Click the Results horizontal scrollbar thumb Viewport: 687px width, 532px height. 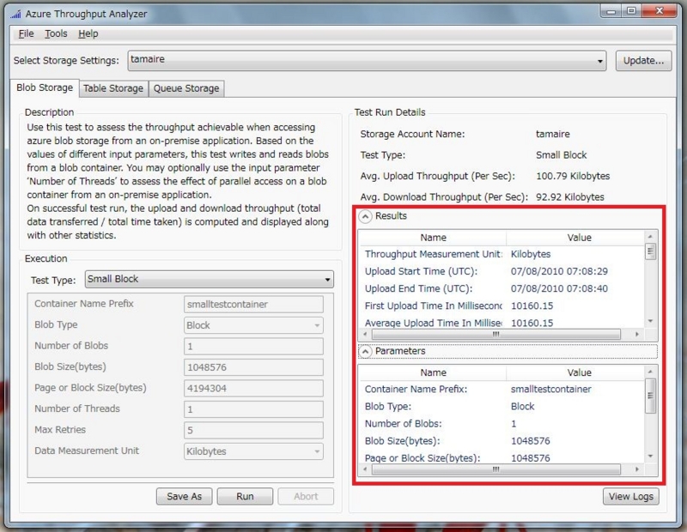pos(496,335)
